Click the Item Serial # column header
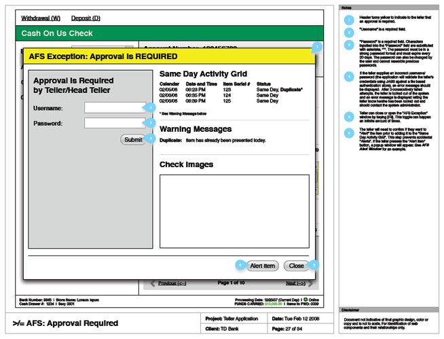The height and width of the screenshot is (339, 444). 236,84
